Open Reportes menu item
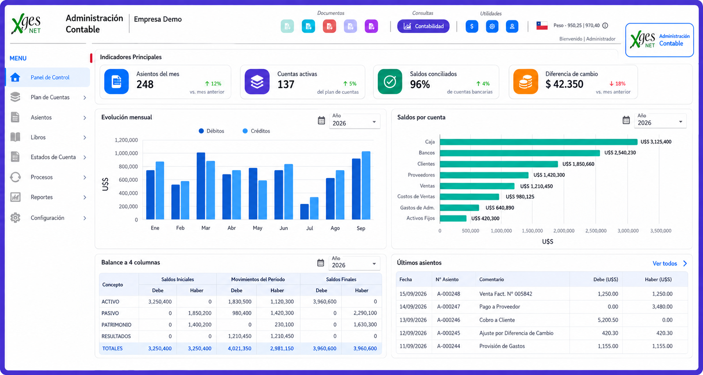The height and width of the screenshot is (375, 703). [48, 197]
